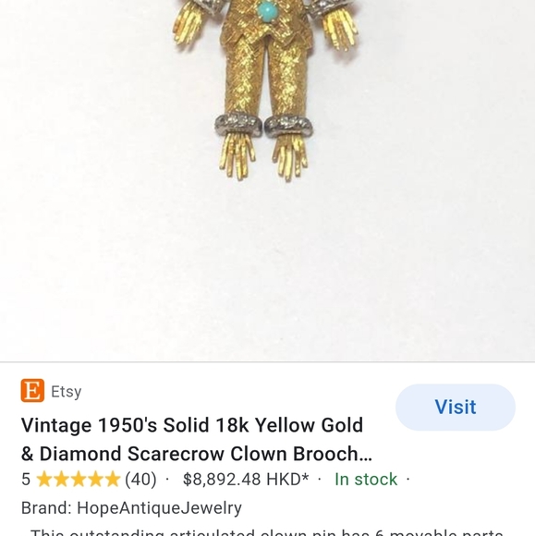This screenshot has width=535, height=536.
Task: Click the orange Etsy logo icon
Action: point(32,390)
